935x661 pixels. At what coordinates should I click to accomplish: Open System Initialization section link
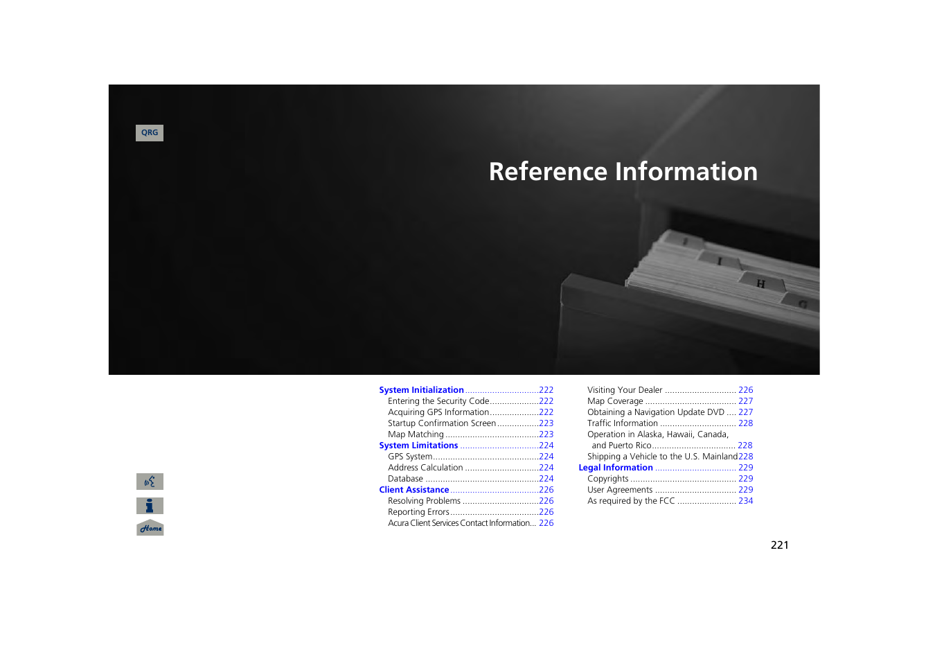[x=466, y=390]
